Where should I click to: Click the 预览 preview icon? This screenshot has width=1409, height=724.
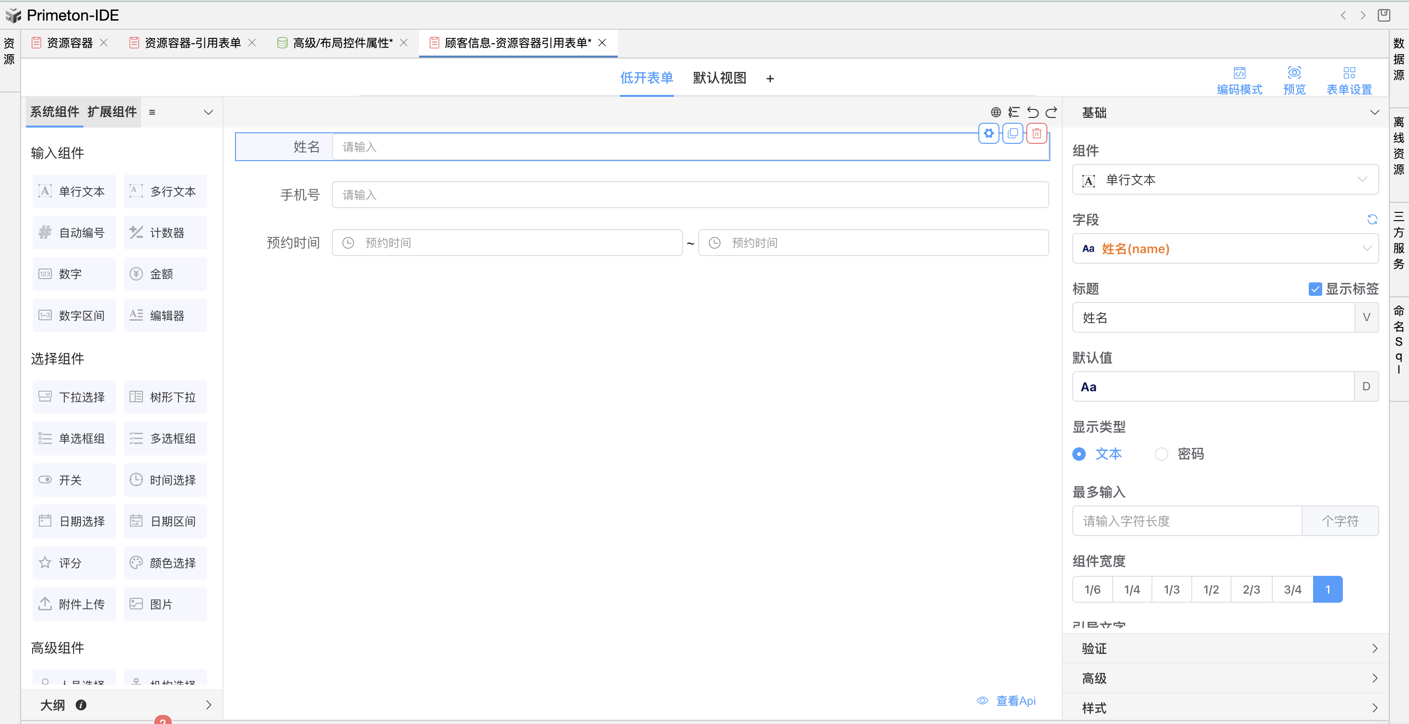(1293, 80)
